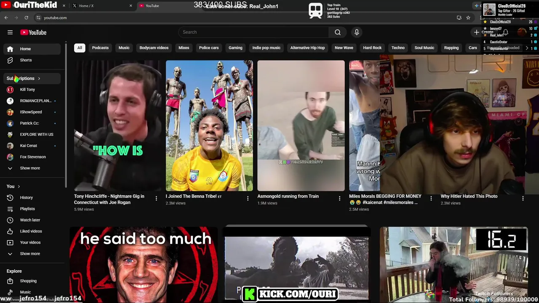Screen dimensions: 539x303
Task: Open the Liked videos thumbs-up icon
Action: 10,231
